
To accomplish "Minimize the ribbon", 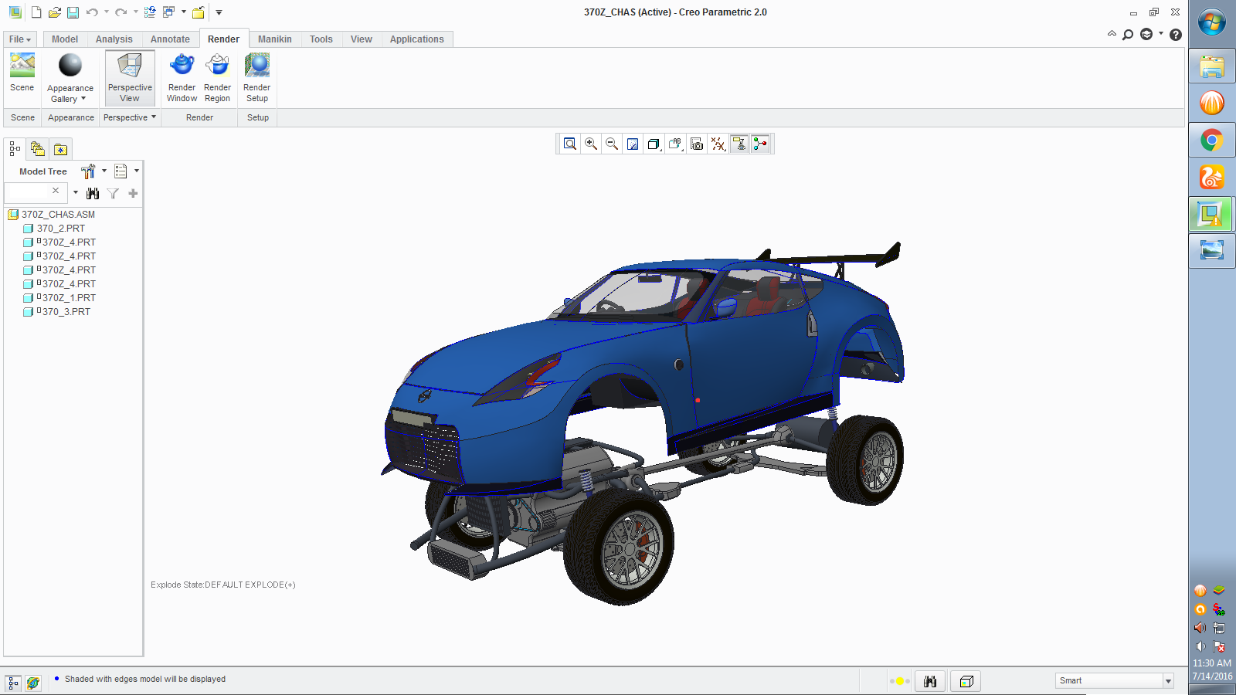I will [x=1112, y=34].
